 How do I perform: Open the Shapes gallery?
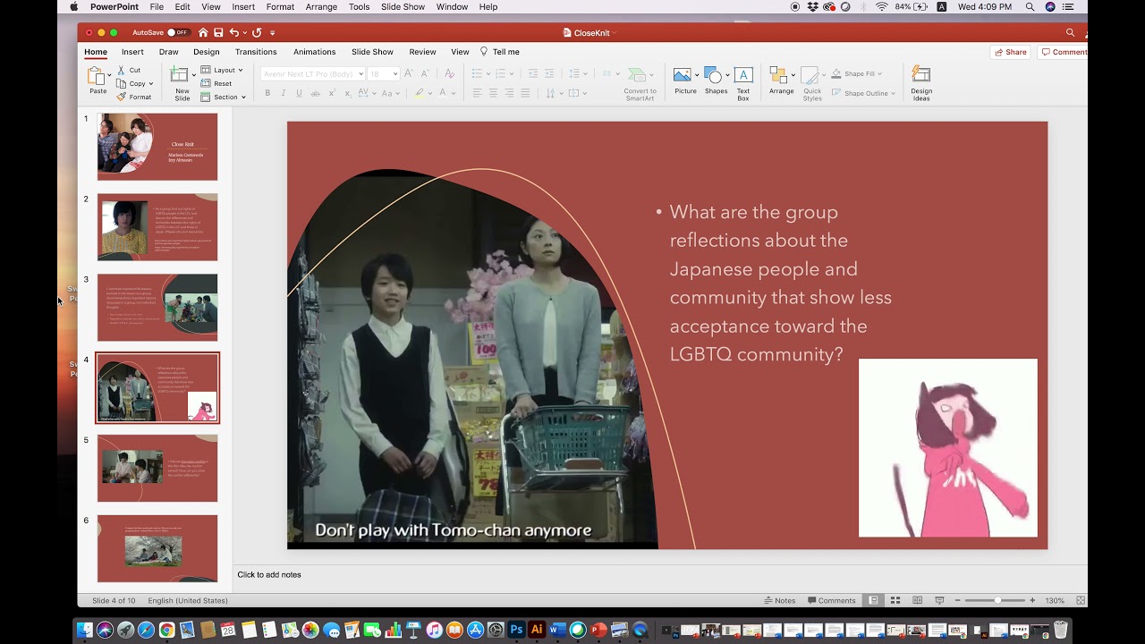coord(716,80)
